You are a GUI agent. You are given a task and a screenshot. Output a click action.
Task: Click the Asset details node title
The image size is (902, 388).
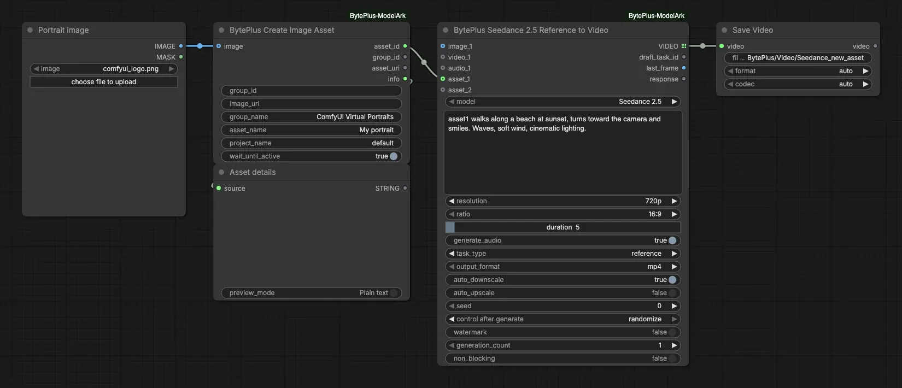[x=253, y=172]
